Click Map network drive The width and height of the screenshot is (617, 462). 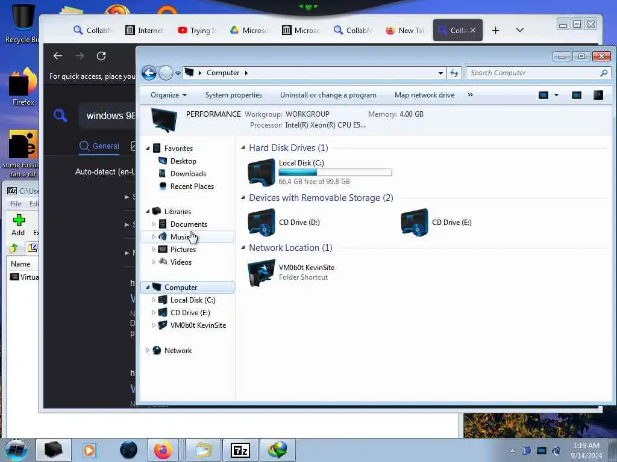click(x=425, y=95)
